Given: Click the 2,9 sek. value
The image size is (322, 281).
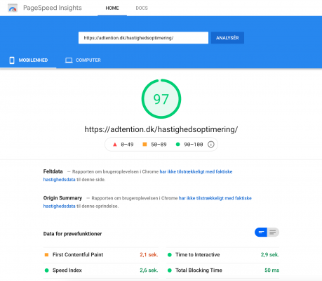Looking at the screenshot, I should tap(270, 254).
